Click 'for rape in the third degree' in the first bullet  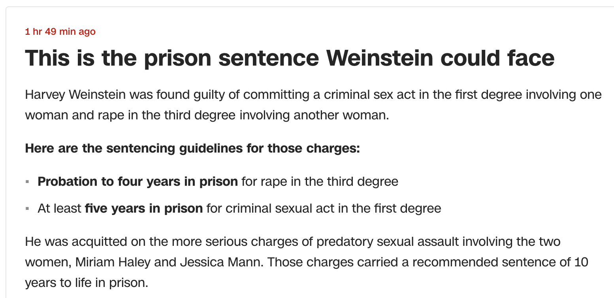(x=320, y=181)
